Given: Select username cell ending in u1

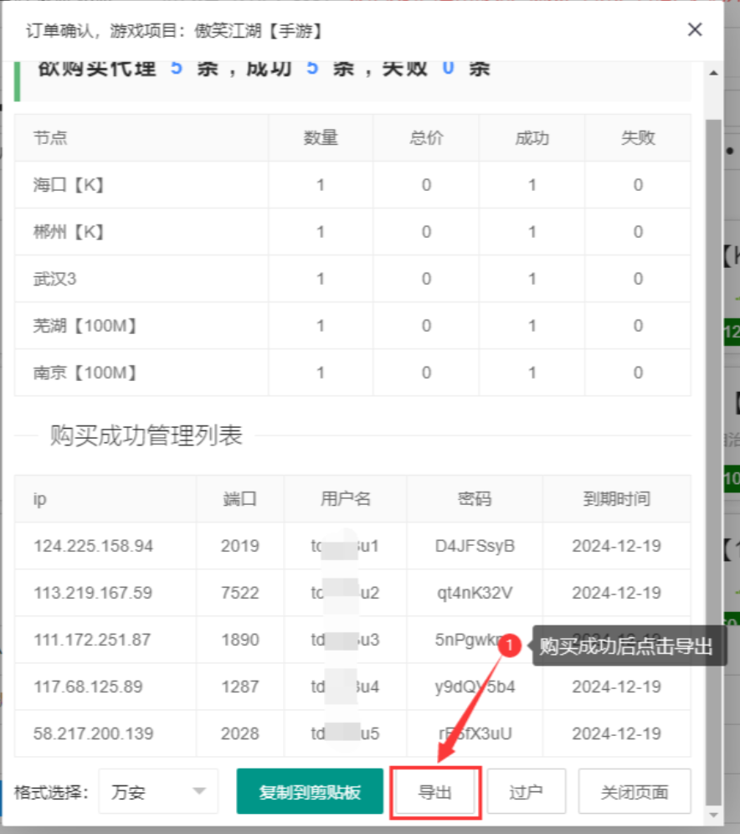Looking at the screenshot, I should (x=345, y=546).
